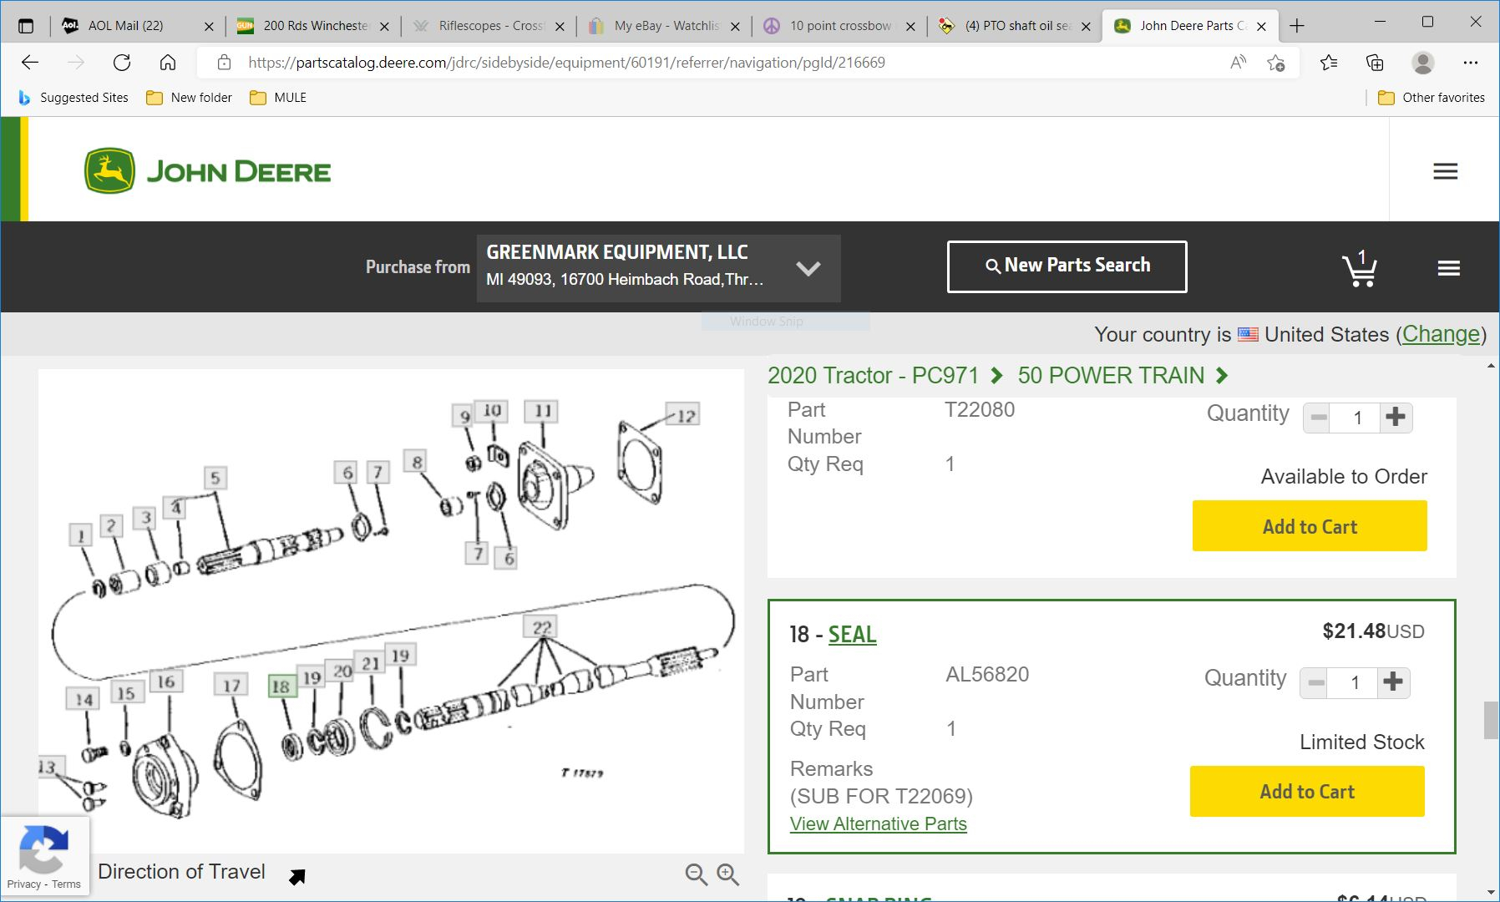The width and height of the screenshot is (1500, 902).
Task: Add SEAL AL56820 to cart
Action: 1307,791
